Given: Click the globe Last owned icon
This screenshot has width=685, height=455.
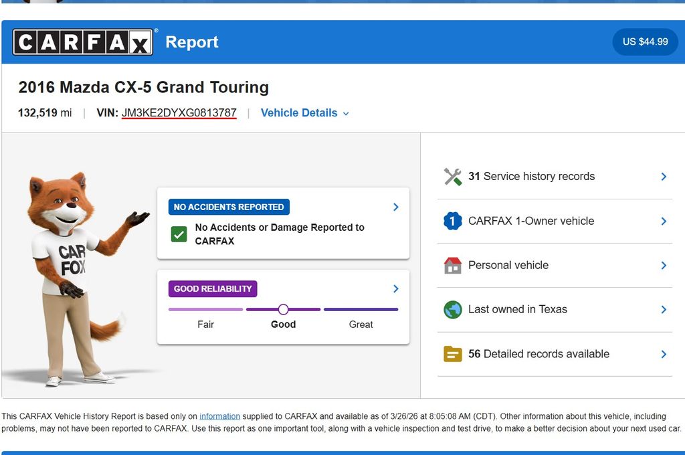Looking at the screenshot, I should click(x=453, y=310).
